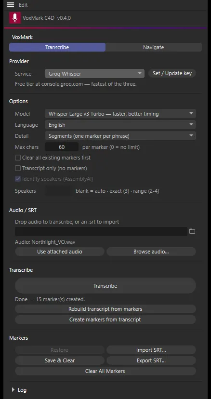
Task: Switch to the Navigate tab
Action: 154,47
